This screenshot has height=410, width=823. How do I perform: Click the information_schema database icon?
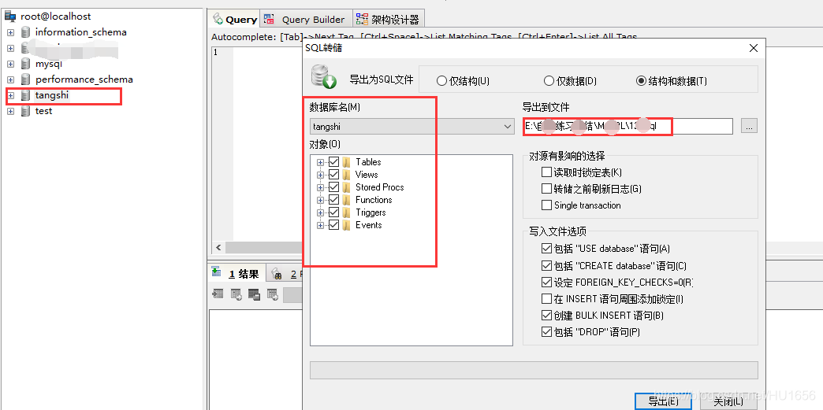(25, 32)
